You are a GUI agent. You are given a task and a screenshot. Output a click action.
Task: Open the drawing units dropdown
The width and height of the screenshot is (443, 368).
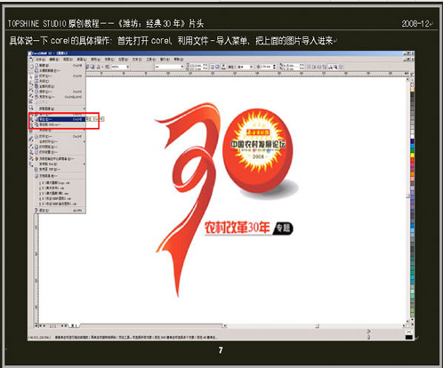pyautogui.click(x=251, y=67)
